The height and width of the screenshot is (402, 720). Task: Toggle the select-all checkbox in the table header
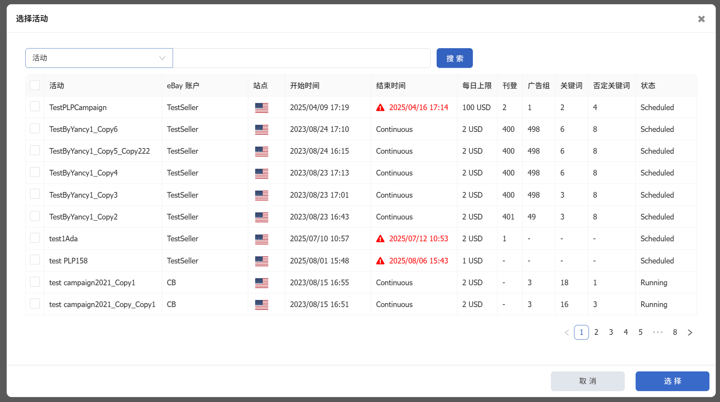coord(35,85)
